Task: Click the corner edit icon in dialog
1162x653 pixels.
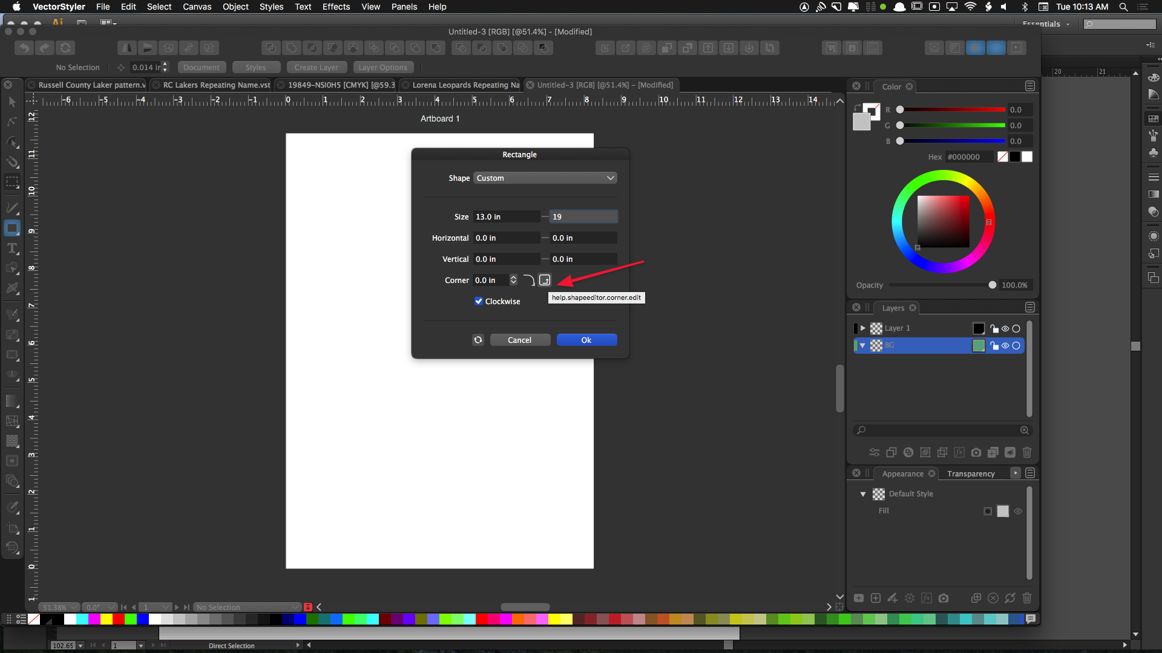Action: click(x=545, y=280)
